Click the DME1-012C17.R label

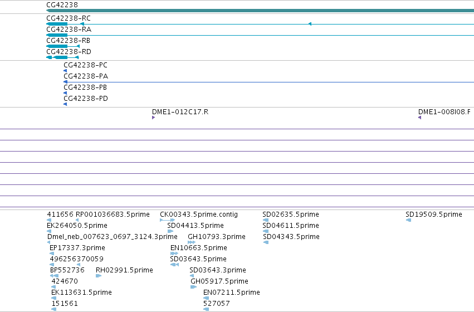point(180,112)
